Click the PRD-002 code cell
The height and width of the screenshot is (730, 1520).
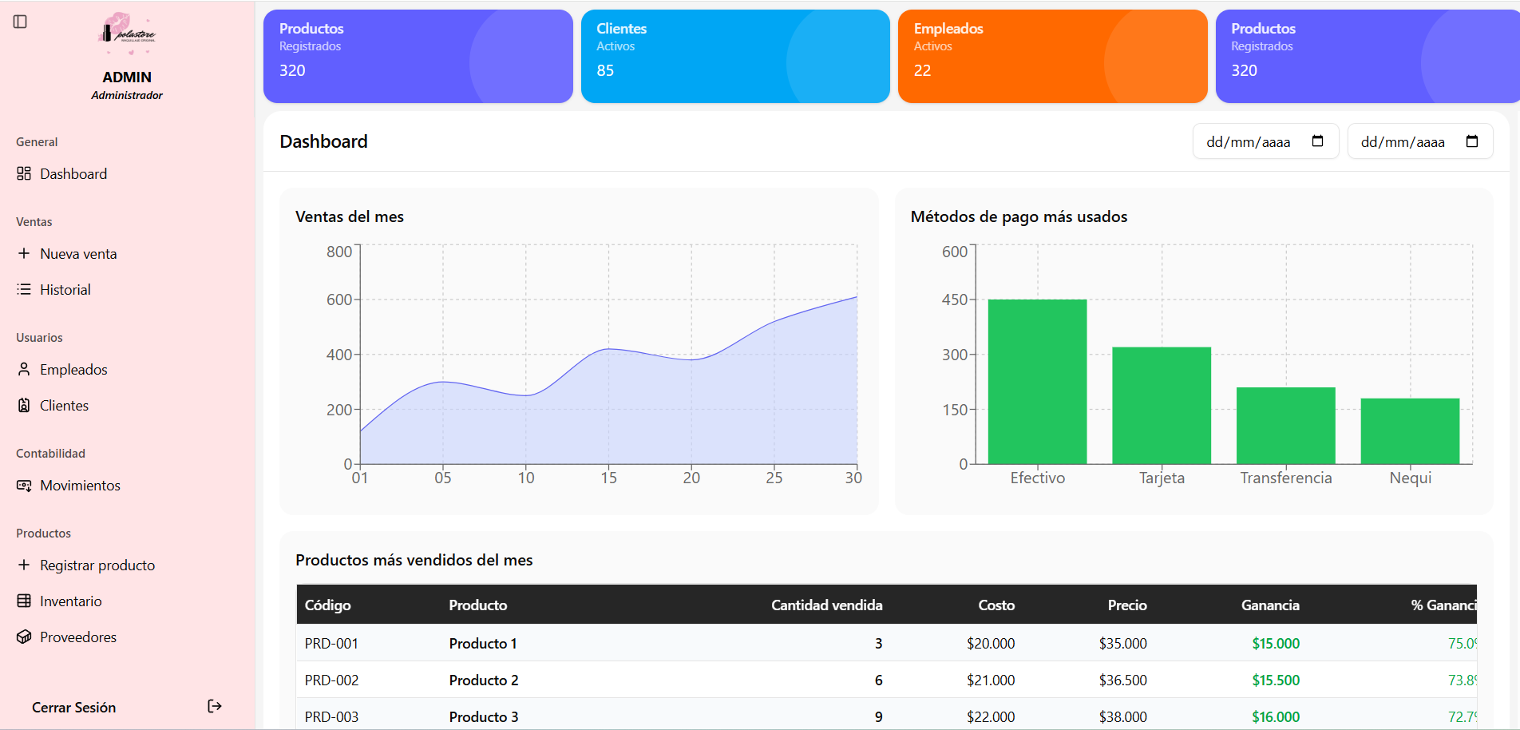point(331,680)
